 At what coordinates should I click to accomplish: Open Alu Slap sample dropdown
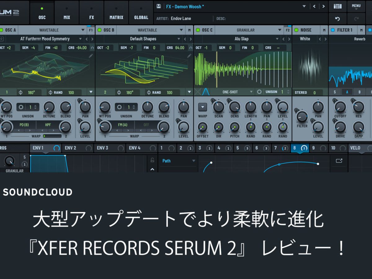pos(241,39)
